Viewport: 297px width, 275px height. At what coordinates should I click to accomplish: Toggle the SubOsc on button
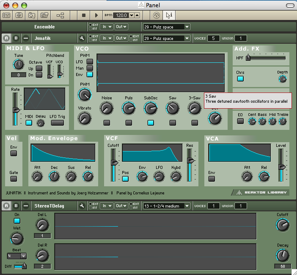151,123
